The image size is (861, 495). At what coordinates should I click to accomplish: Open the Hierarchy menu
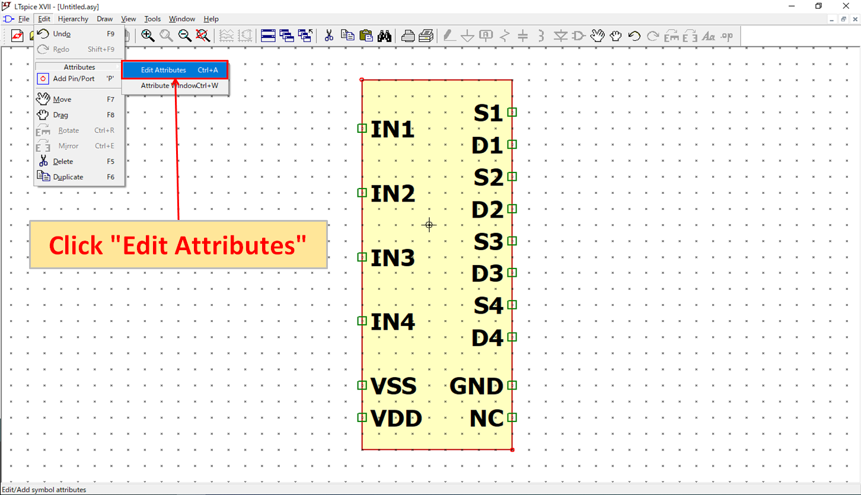coord(73,18)
